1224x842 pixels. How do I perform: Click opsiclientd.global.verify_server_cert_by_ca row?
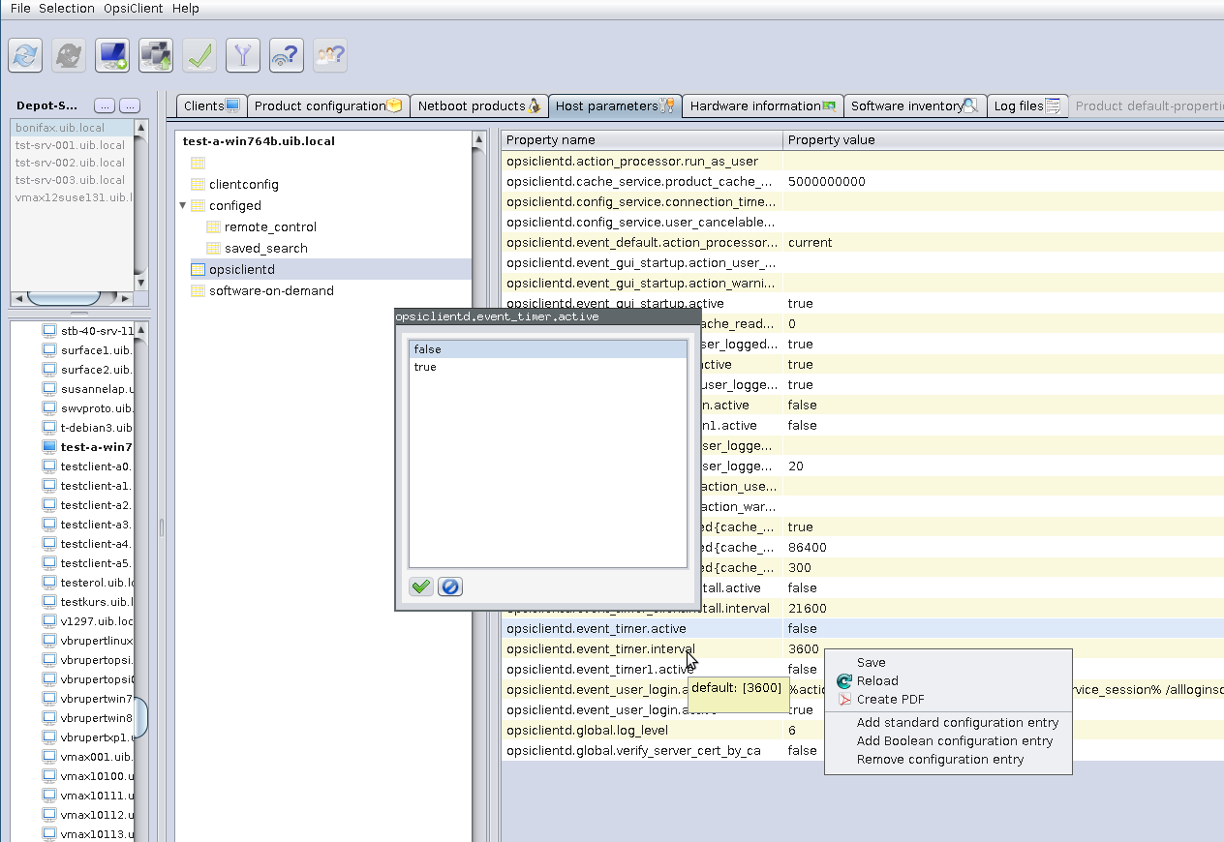pyautogui.click(x=862, y=751)
